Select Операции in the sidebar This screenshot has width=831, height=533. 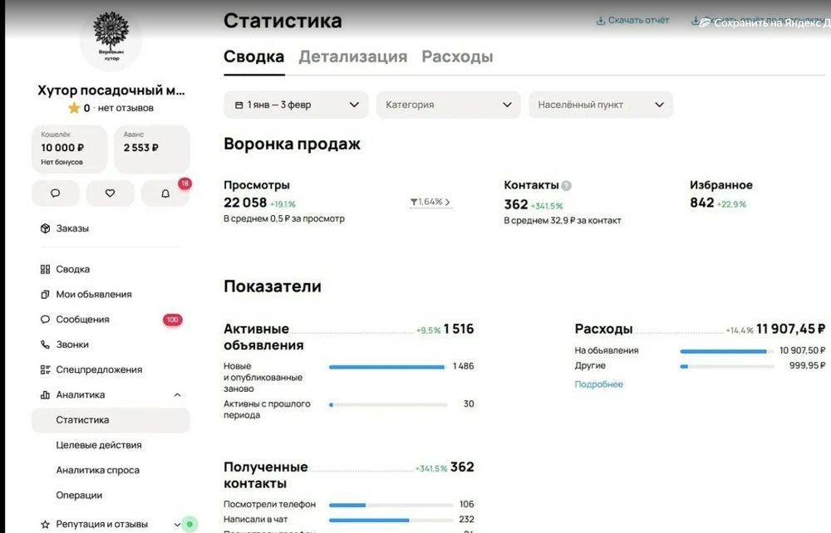coord(79,496)
